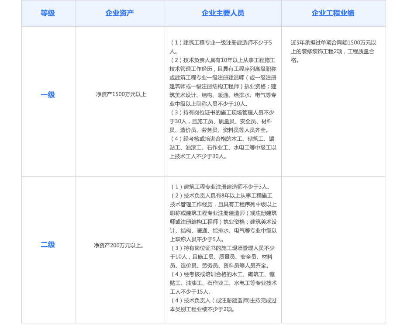The width and height of the screenshot is (407, 326).
Task: Click the "二级" level label
Action: pos(48,245)
